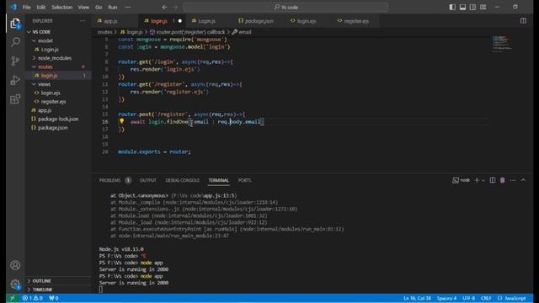539x303 pixels.
Task: Open the Search view in activity bar
Action: [15, 42]
